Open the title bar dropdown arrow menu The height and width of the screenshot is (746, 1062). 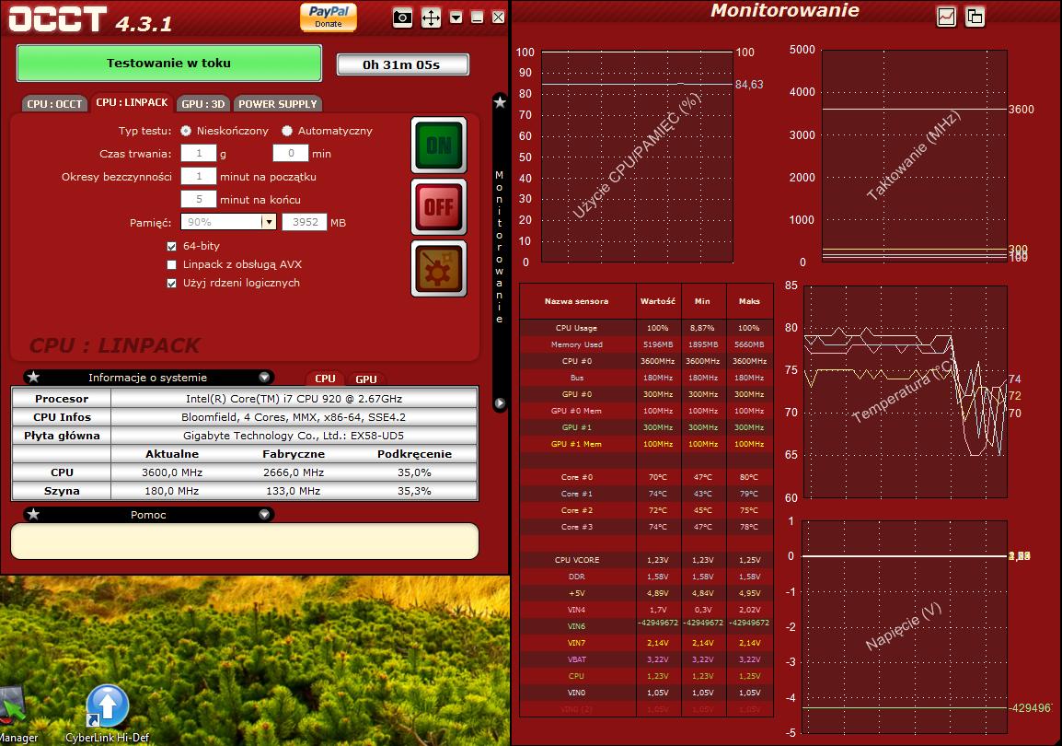(x=456, y=17)
